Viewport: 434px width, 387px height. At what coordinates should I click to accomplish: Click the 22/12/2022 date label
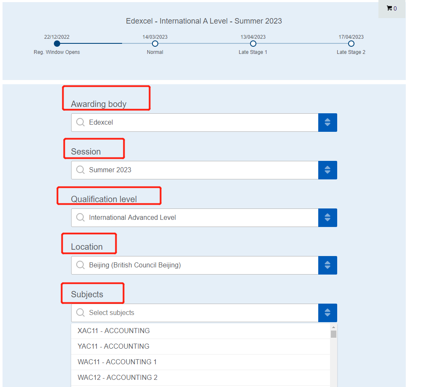[x=57, y=37]
